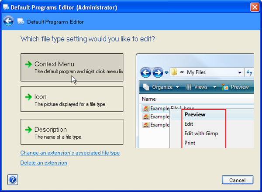Open Change an extension's associated file type link

coord(70,153)
